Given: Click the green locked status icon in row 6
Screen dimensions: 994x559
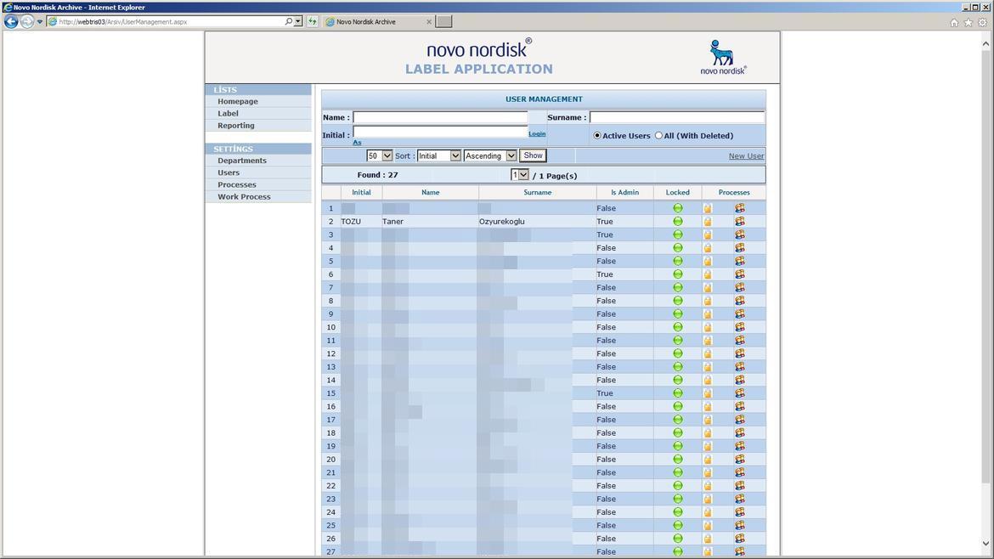Looking at the screenshot, I should tap(678, 274).
